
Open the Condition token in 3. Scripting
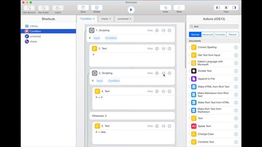tap(114, 81)
